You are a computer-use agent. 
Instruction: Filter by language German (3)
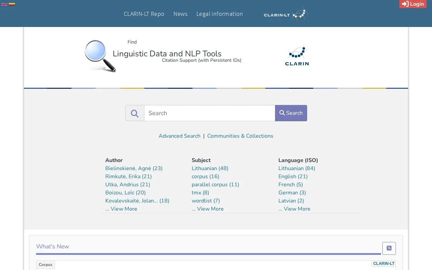292,193
